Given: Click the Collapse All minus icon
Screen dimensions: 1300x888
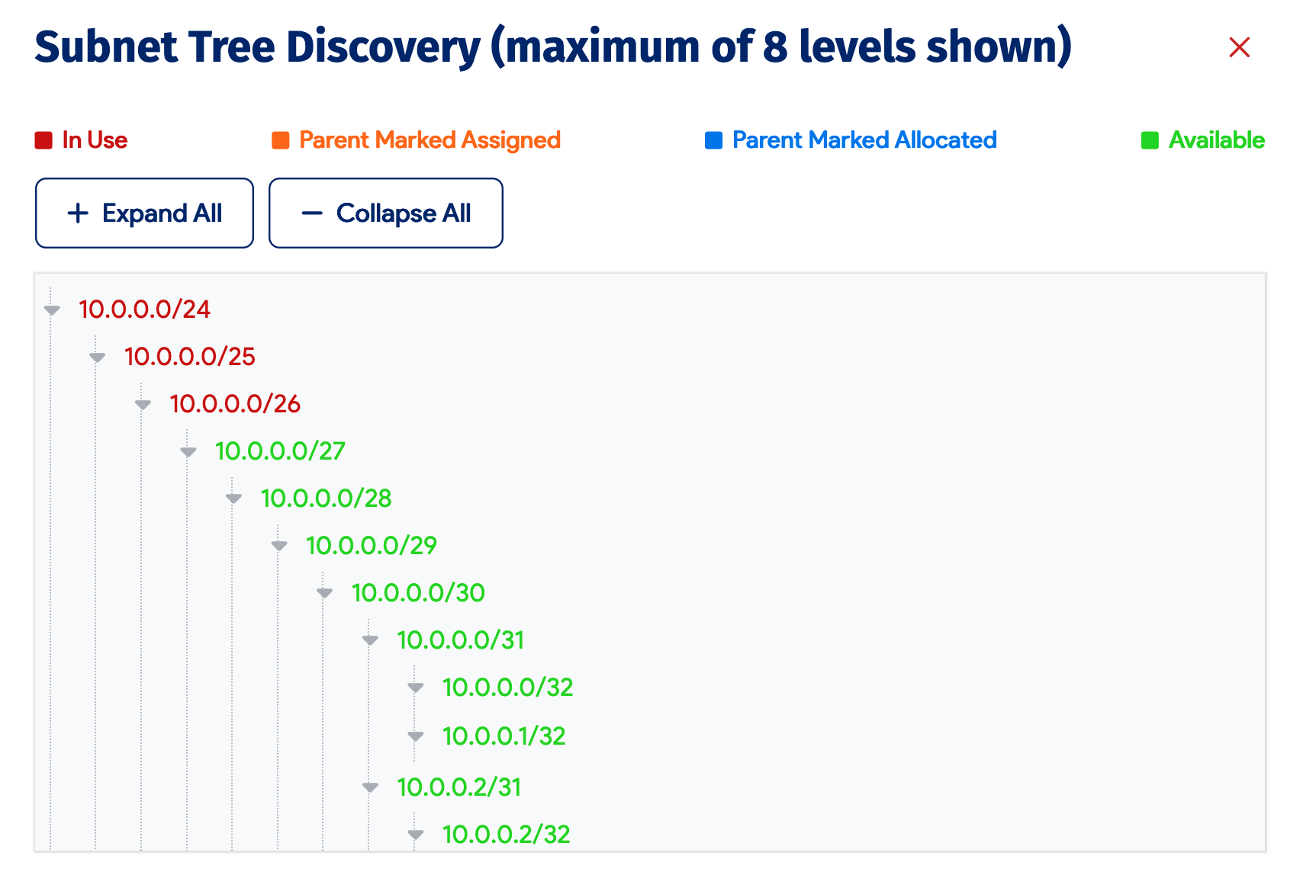Looking at the screenshot, I should (x=311, y=213).
